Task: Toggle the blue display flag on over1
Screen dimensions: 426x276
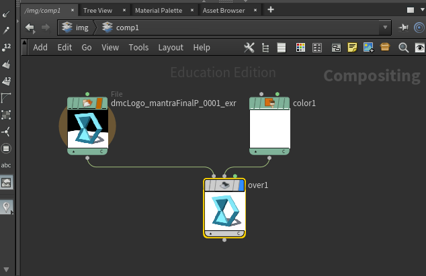Action: tap(241, 186)
